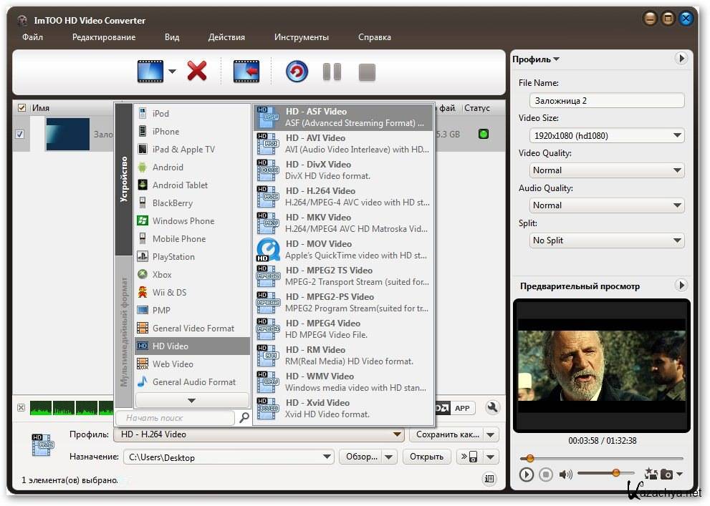The height and width of the screenshot is (506, 710).
Task: Take a snapshot with the camera icon
Action: pyautogui.click(x=666, y=474)
